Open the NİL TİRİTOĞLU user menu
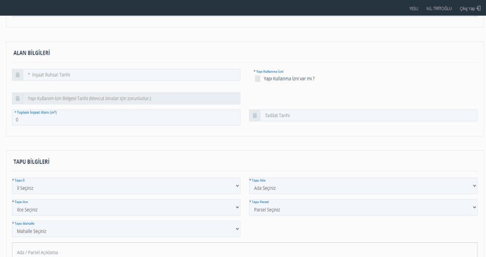The width and height of the screenshot is (486, 257). [x=439, y=9]
